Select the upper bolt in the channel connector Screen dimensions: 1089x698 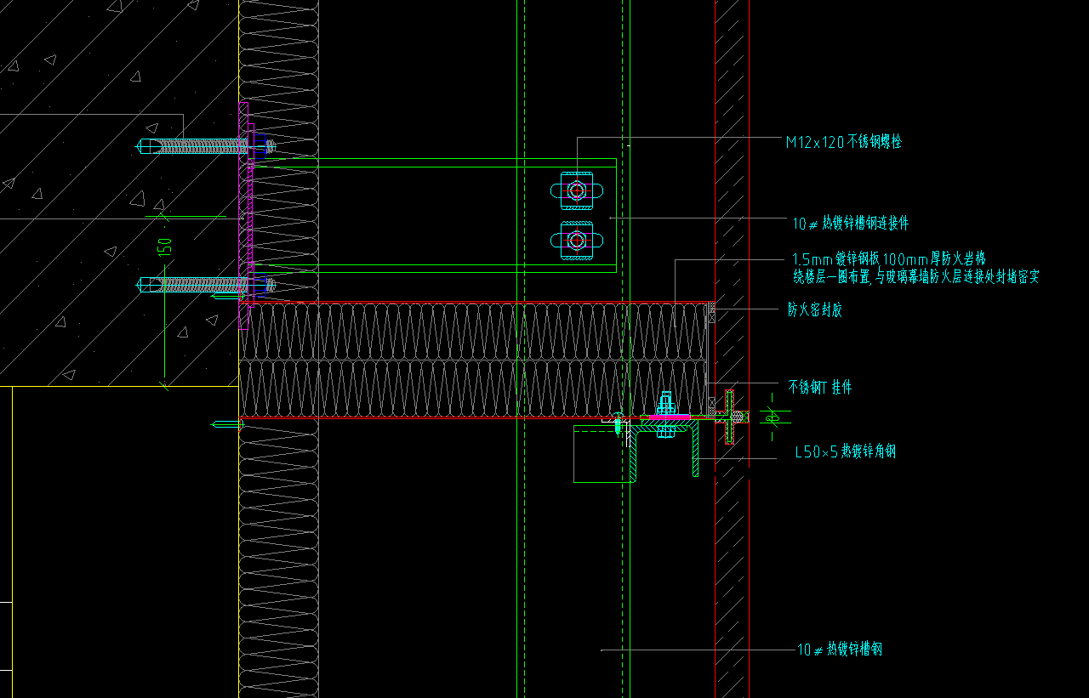tap(577, 190)
